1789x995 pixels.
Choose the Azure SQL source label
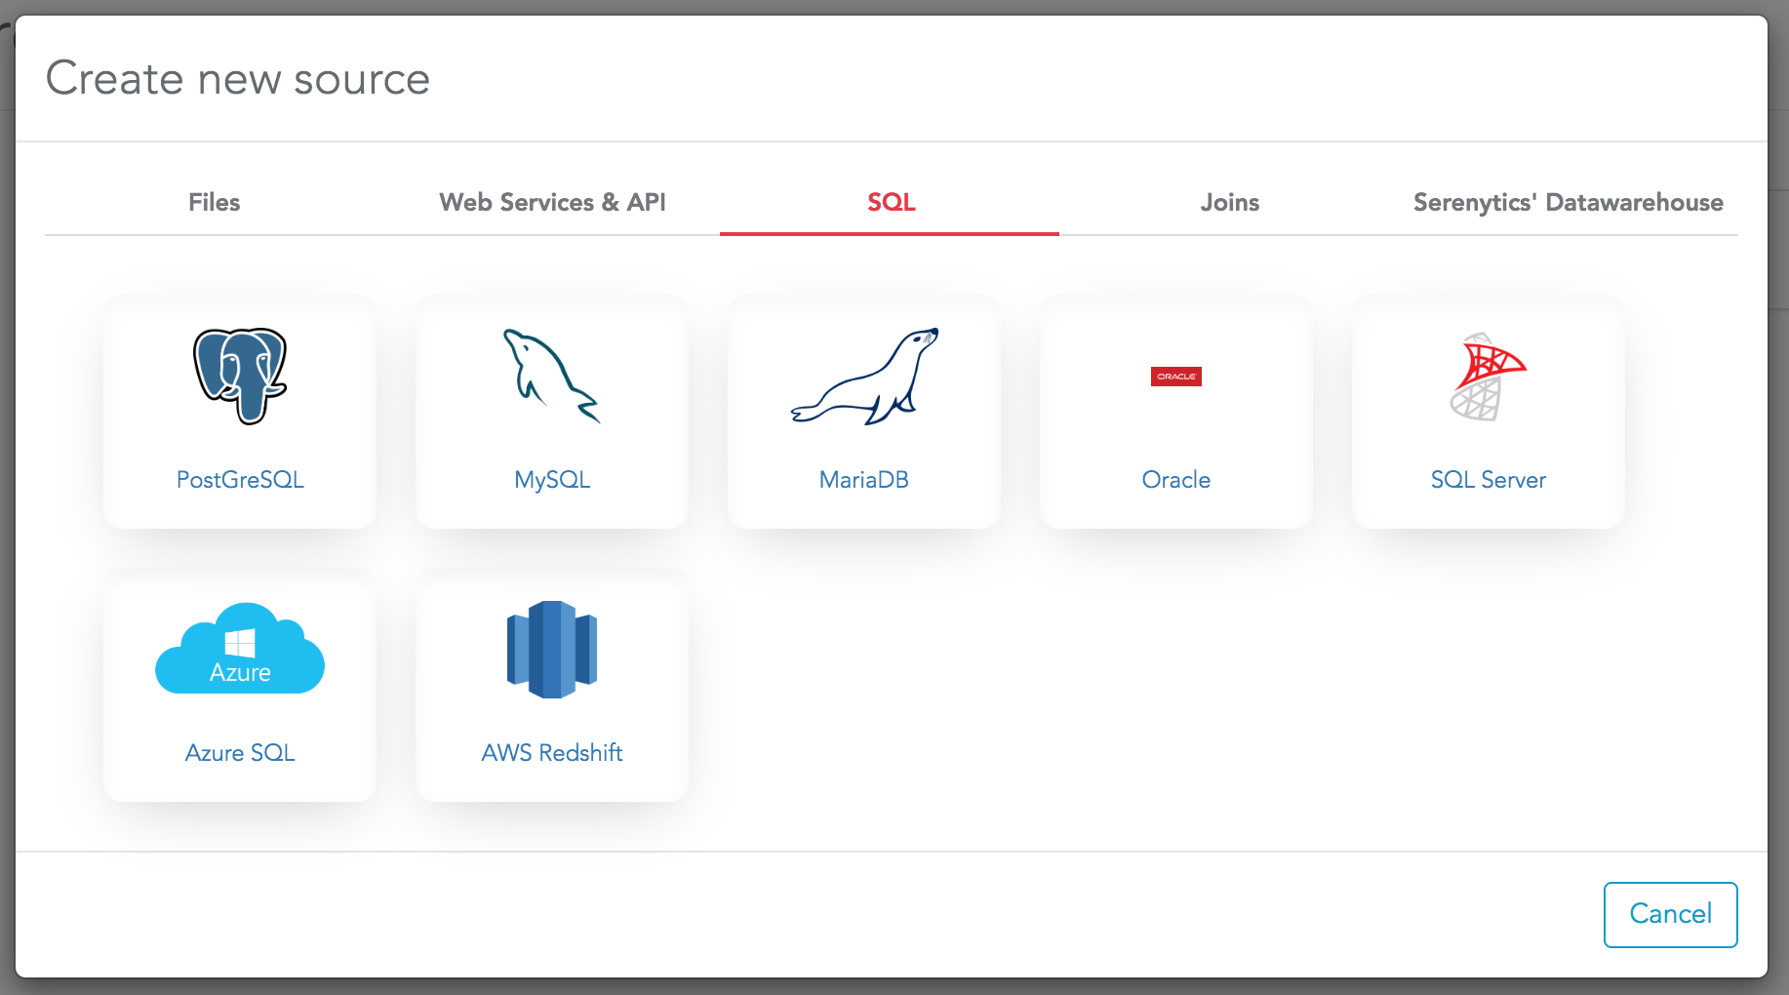240,753
